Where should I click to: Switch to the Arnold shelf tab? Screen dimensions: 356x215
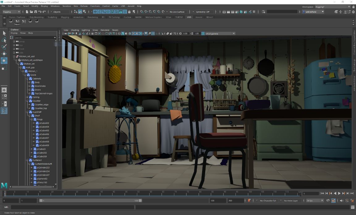coord(199,17)
